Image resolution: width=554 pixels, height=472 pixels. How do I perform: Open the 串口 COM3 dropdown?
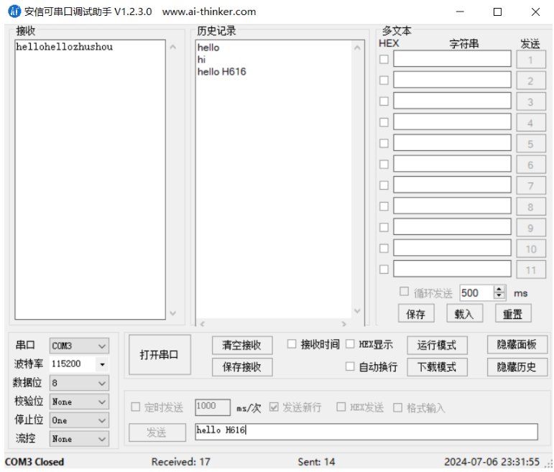(79, 346)
